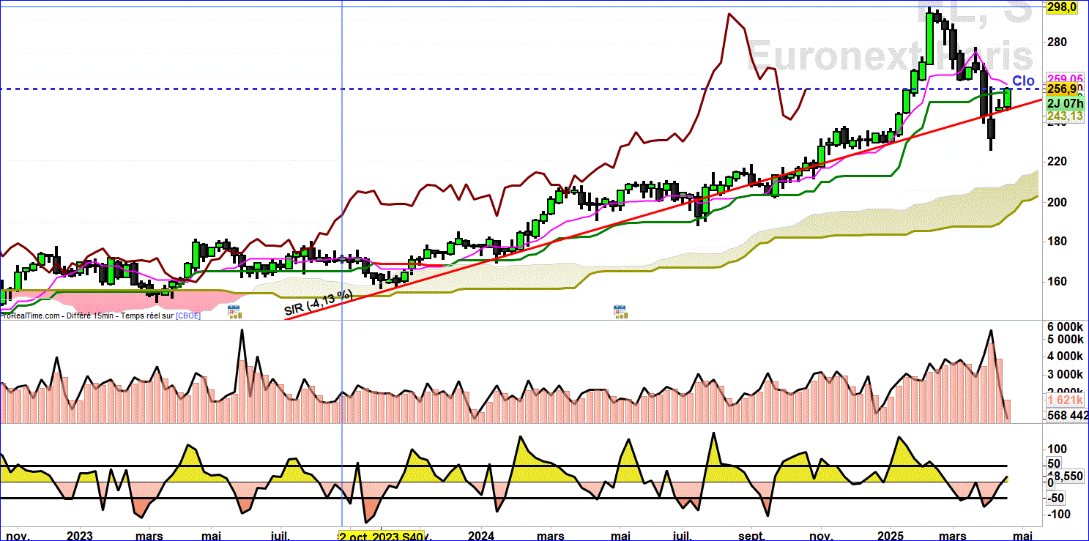Click the 2023 year label on time axis
Screen dimensions: 1089x541
click(x=79, y=536)
